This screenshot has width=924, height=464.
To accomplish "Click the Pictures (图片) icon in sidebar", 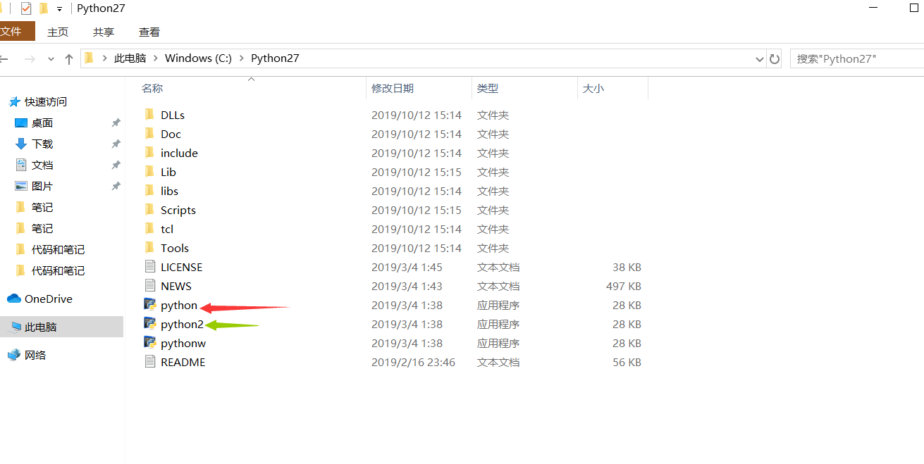I will pyautogui.click(x=21, y=186).
